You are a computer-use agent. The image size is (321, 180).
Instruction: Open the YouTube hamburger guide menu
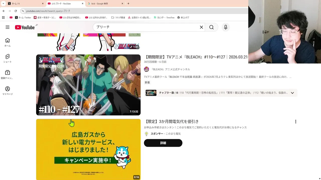point(8,27)
